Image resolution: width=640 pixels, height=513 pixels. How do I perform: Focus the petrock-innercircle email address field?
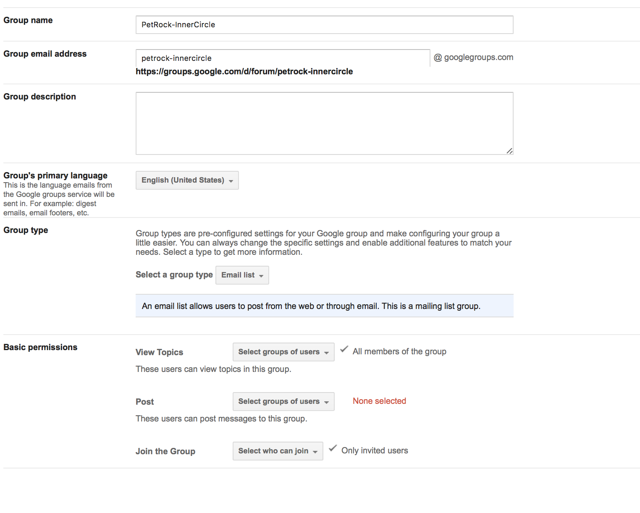(282, 58)
